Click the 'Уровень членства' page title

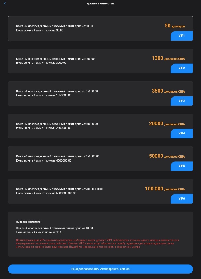(100, 4)
